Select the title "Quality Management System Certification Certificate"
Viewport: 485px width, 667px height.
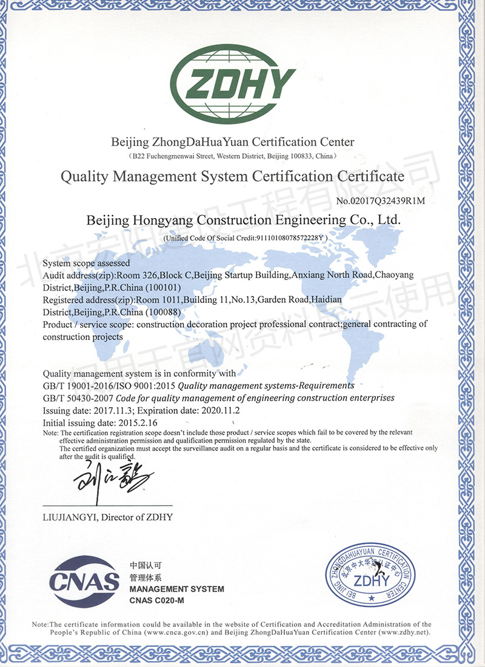coord(232,176)
